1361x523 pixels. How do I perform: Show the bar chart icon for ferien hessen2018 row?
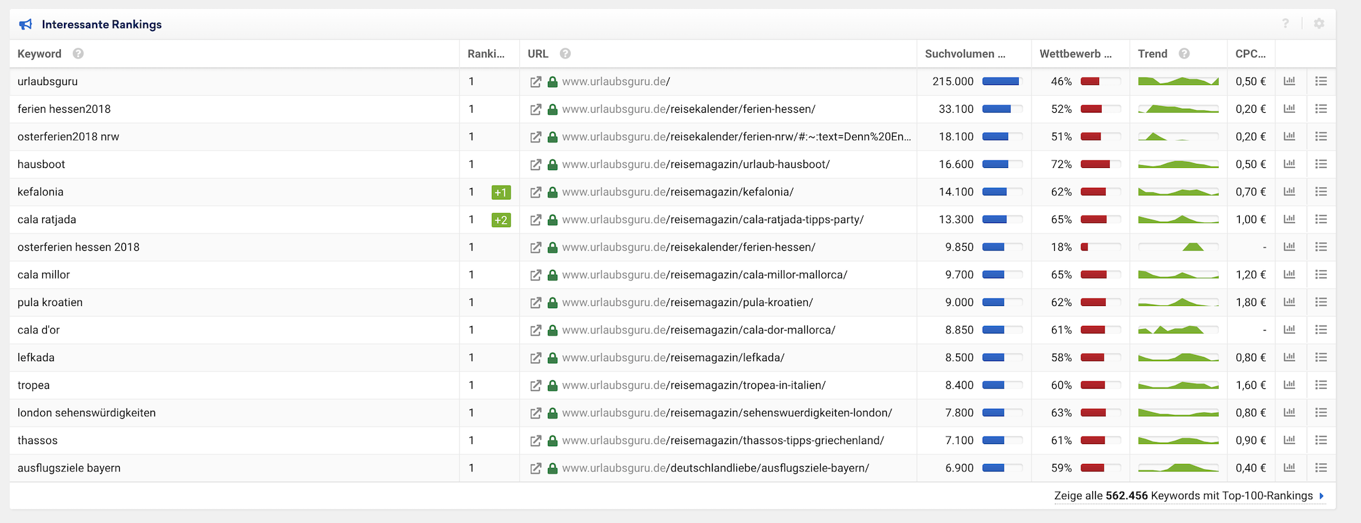pyautogui.click(x=1290, y=109)
